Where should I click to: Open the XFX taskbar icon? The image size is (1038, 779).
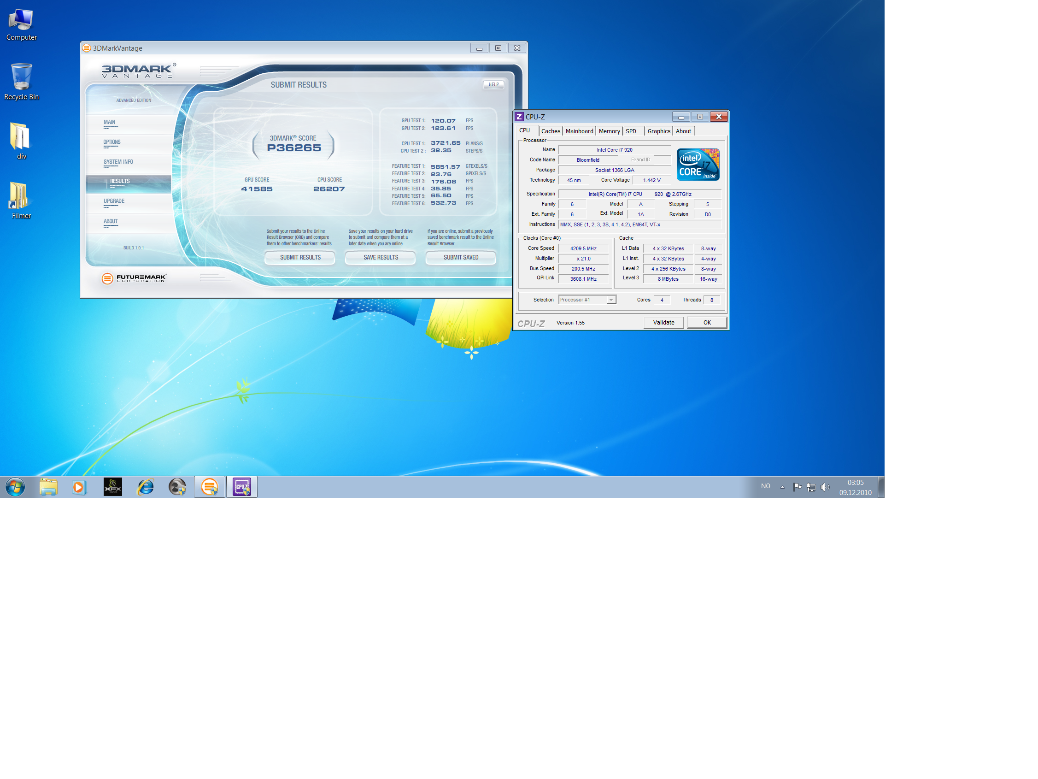(112, 487)
